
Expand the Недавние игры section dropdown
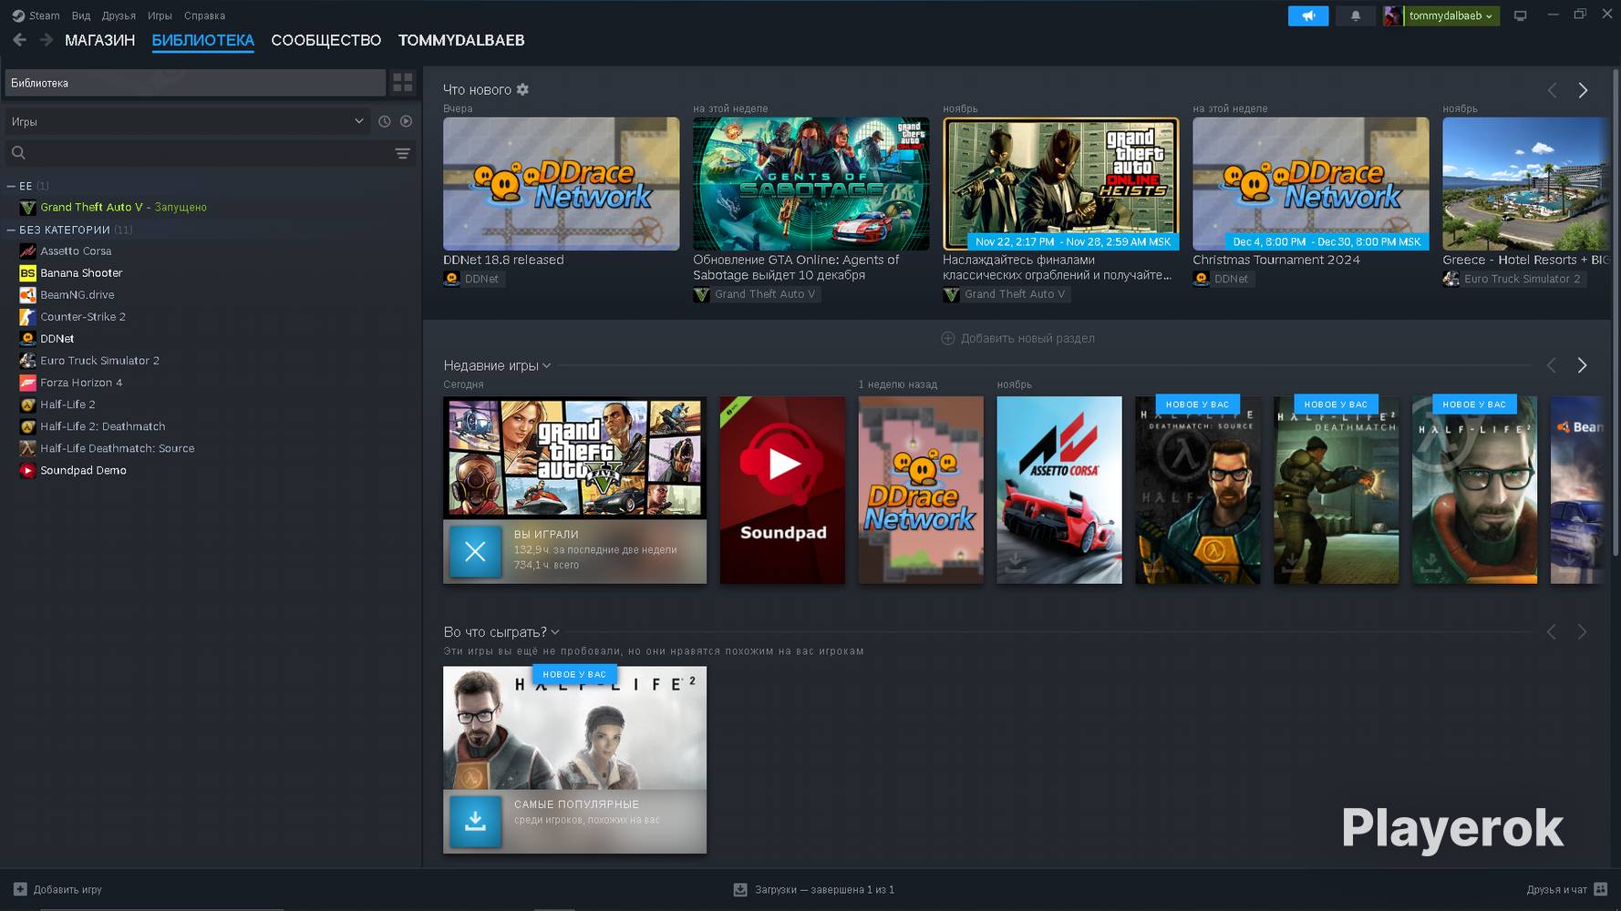pyautogui.click(x=547, y=365)
